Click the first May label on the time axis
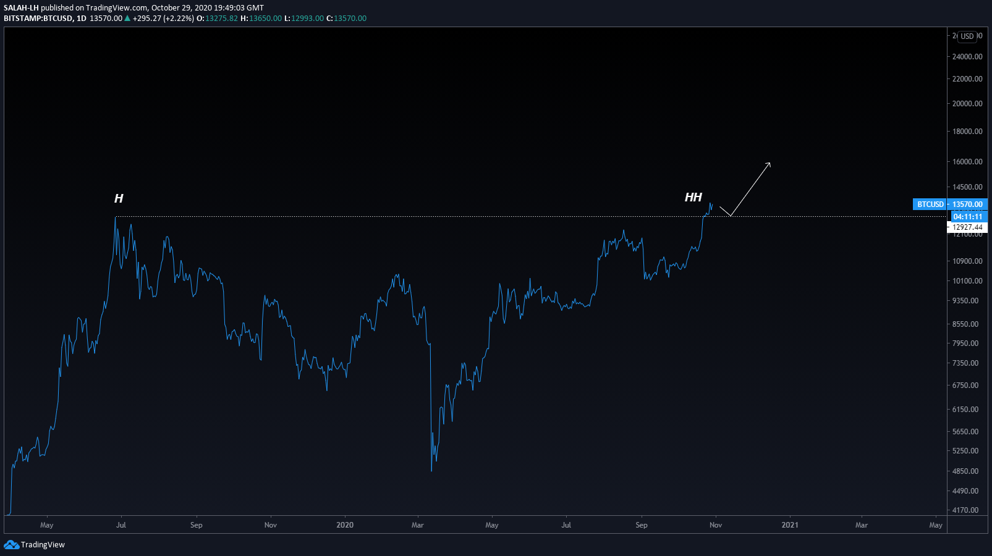 click(47, 525)
